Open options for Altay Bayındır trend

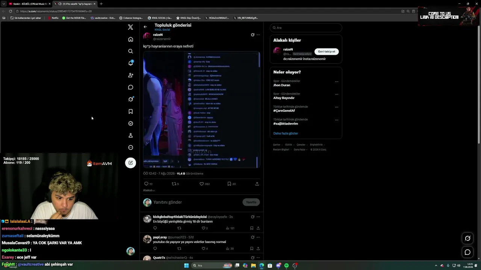[337, 94]
